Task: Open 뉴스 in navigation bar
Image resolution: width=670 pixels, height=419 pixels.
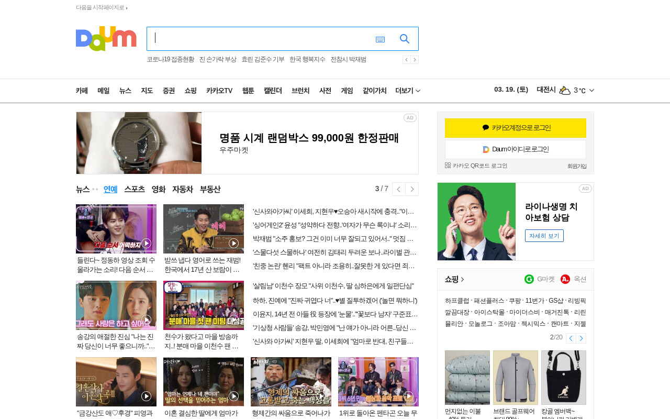Action: coord(125,91)
